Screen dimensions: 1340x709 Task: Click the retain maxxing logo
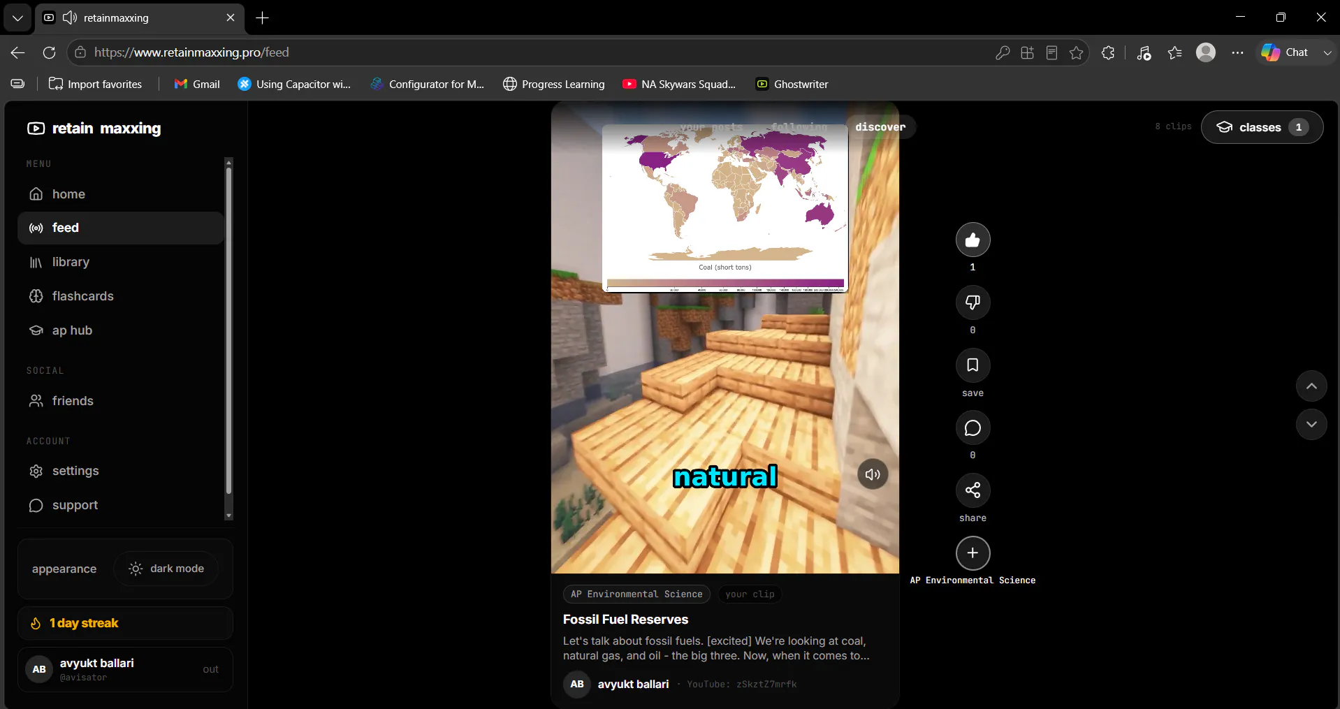[x=94, y=129]
